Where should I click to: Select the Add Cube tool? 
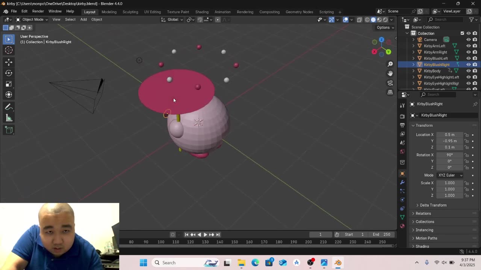[x=9, y=130]
